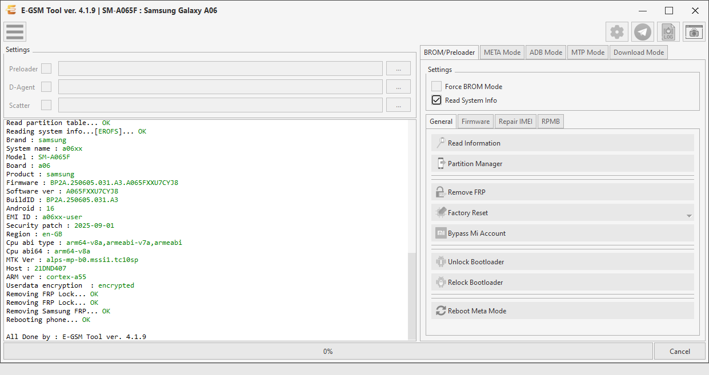Check Force BROM Mode
Image resolution: width=709 pixels, height=375 pixels.
click(436, 86)
